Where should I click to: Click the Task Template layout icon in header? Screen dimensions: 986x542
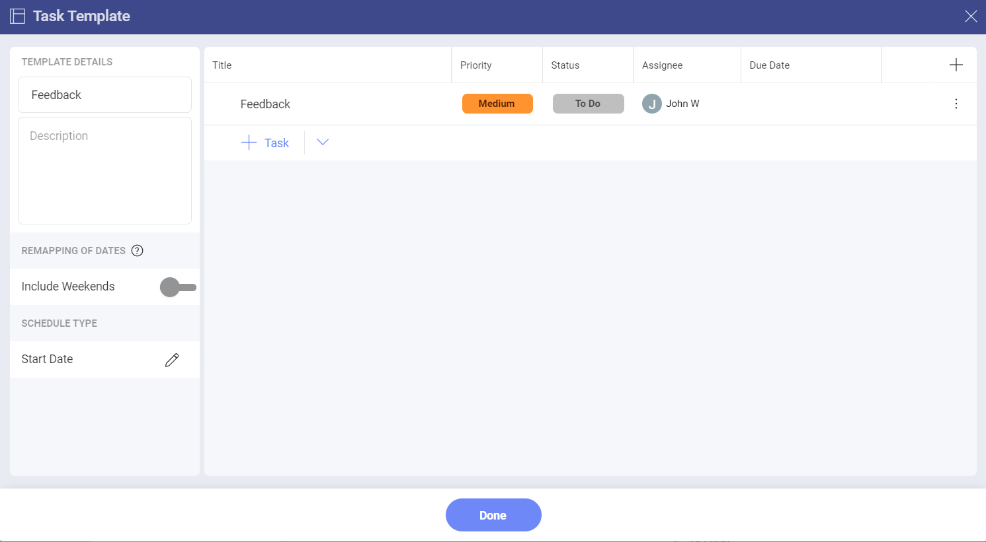(x=18, y=17)
